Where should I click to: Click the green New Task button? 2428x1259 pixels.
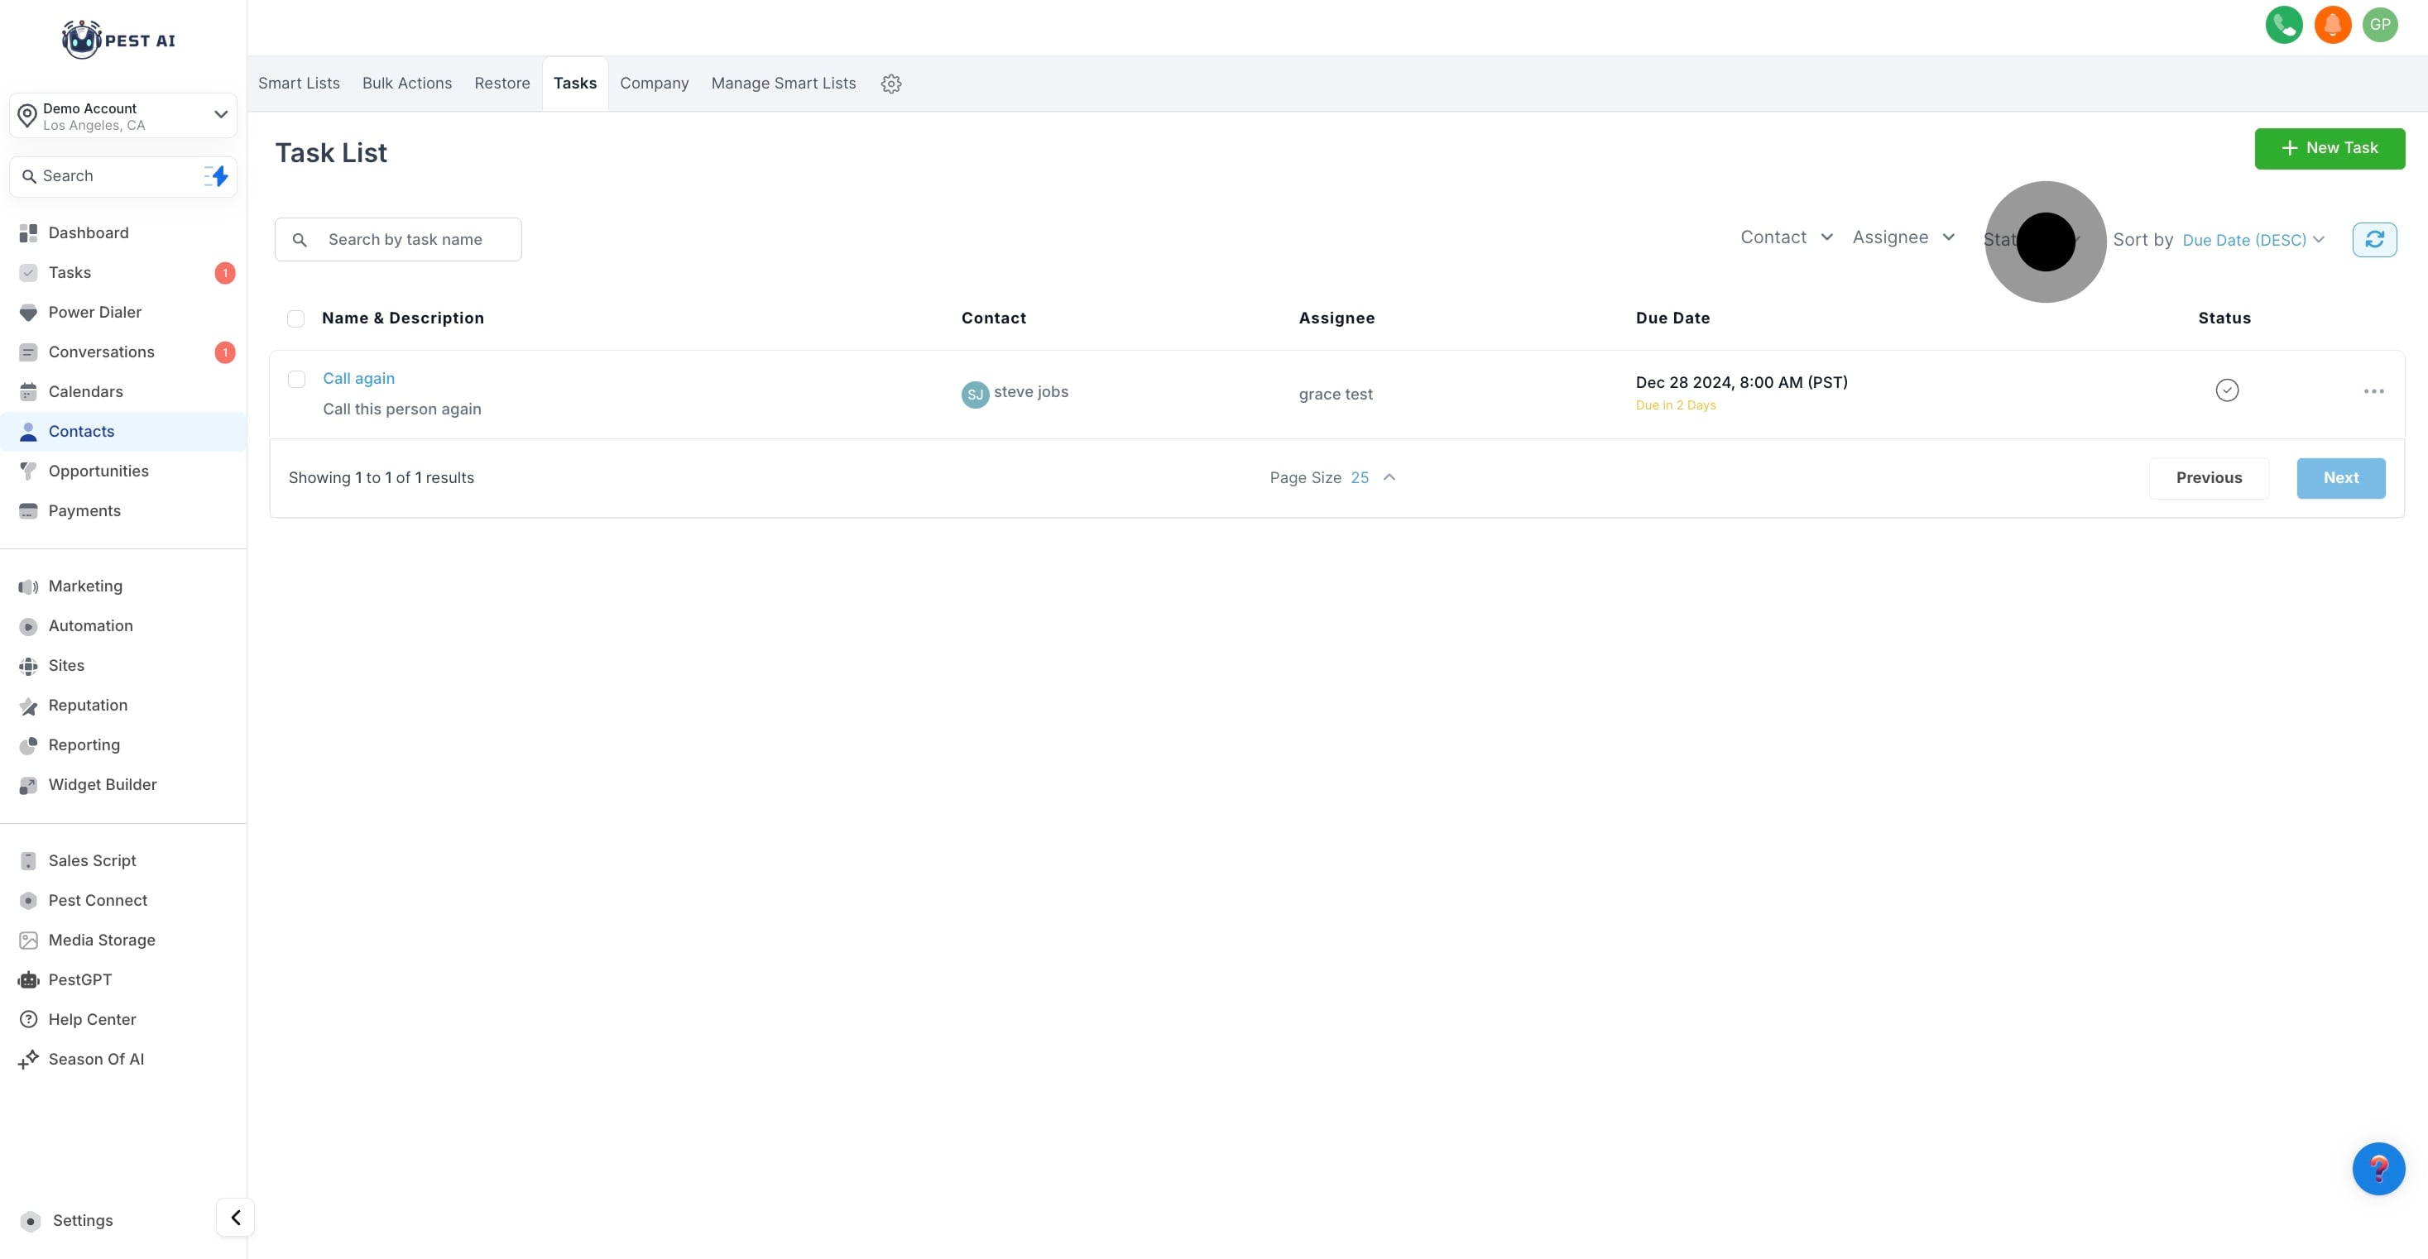2329,148
